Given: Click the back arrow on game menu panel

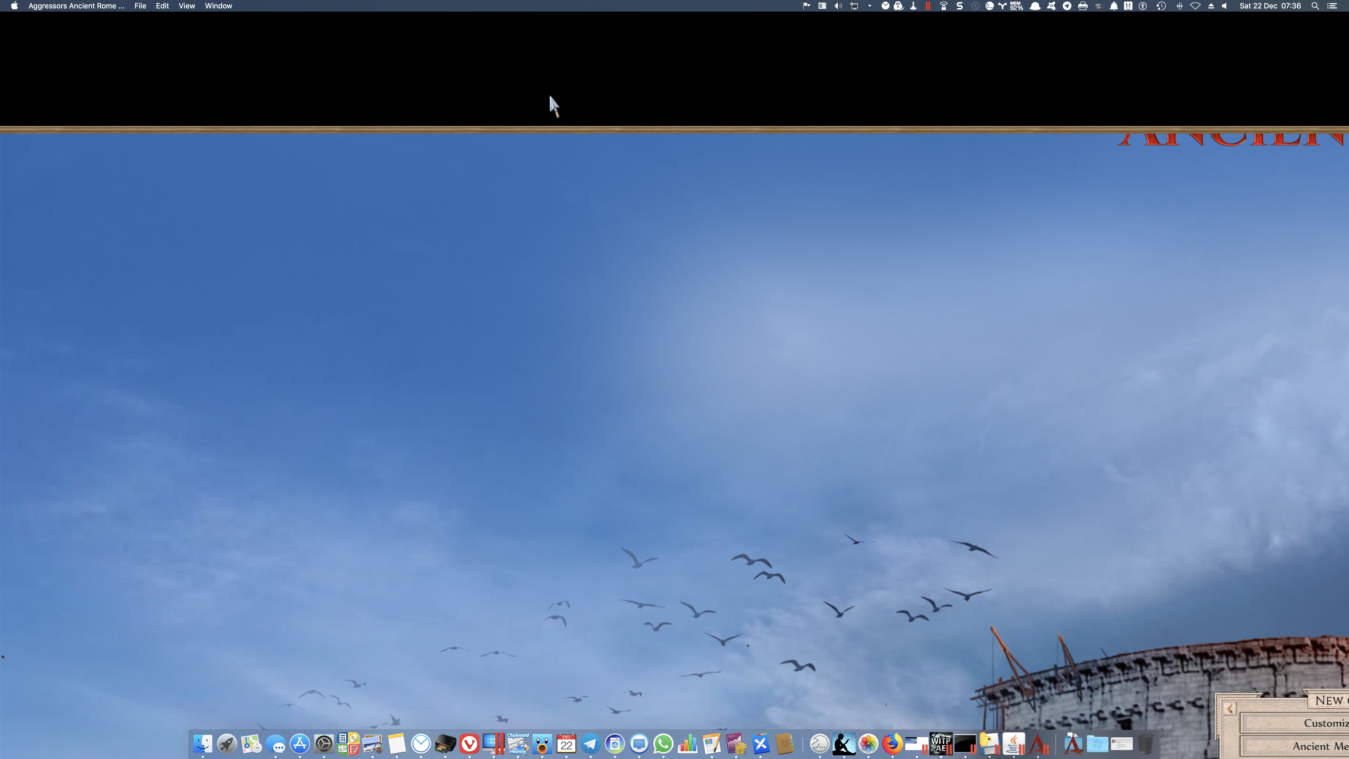Looking at the screenshot, I should 1230,709.
